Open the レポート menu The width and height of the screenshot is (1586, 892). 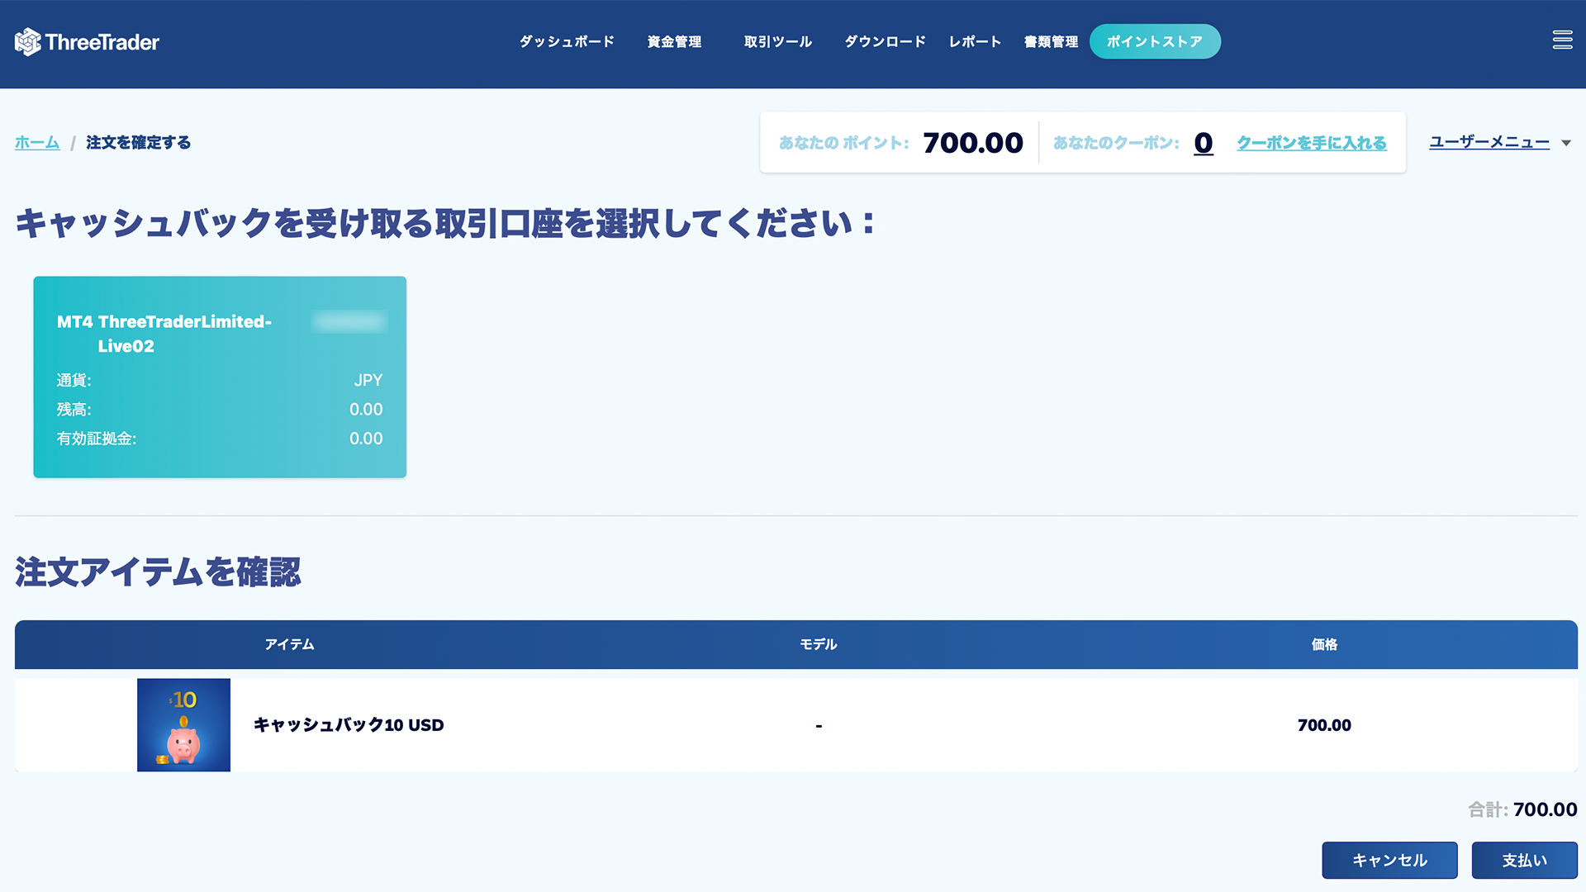click(x=975, y=42)
